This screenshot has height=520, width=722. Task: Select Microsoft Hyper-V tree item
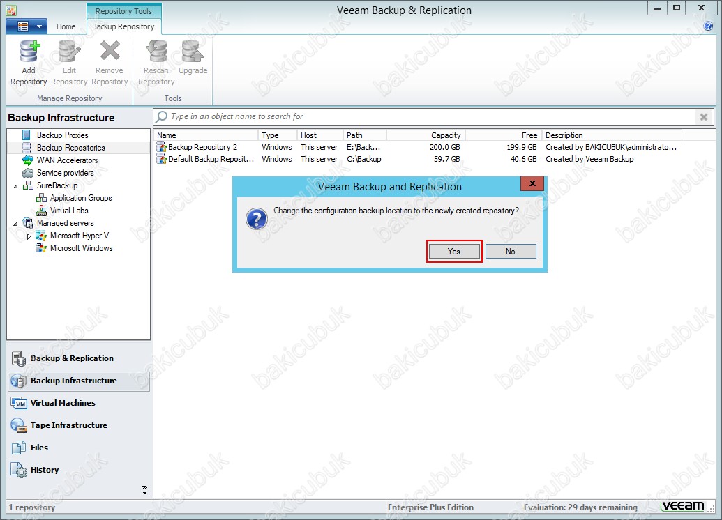(80, 235)
